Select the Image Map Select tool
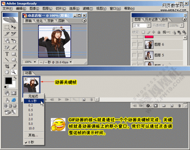 tap(14, 41)
